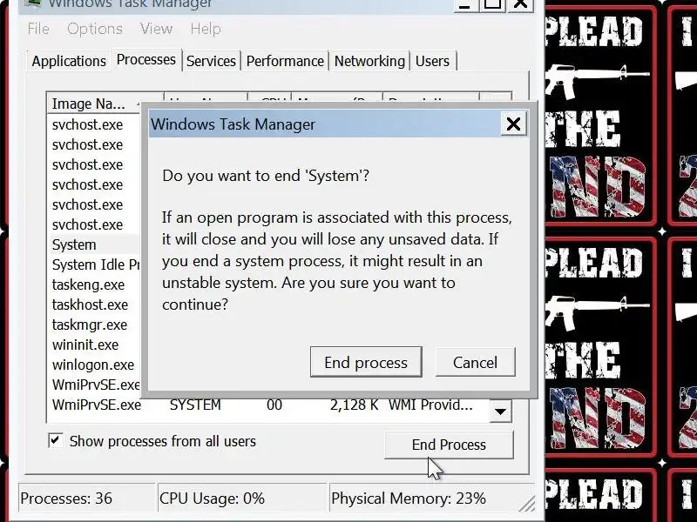
Task: Select the System process row
Action: click(93, 244)
